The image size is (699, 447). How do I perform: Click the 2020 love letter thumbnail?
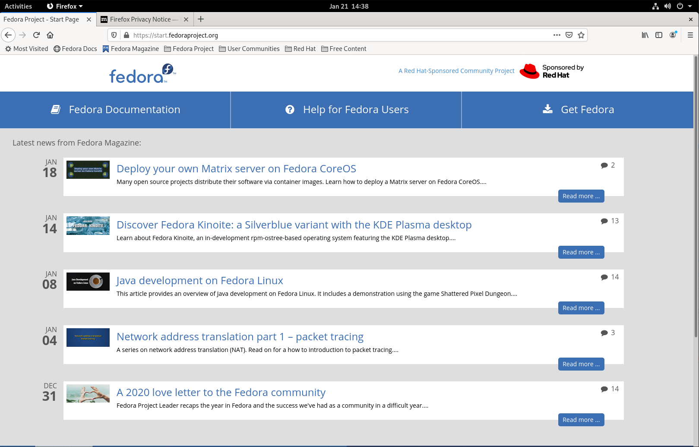click(88, 393)
